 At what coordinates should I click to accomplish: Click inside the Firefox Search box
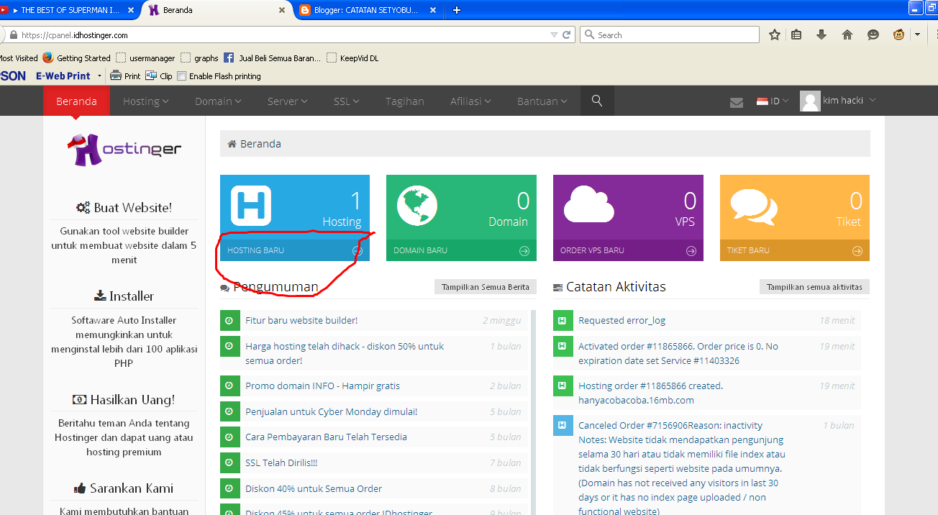[x=669, y=35]
